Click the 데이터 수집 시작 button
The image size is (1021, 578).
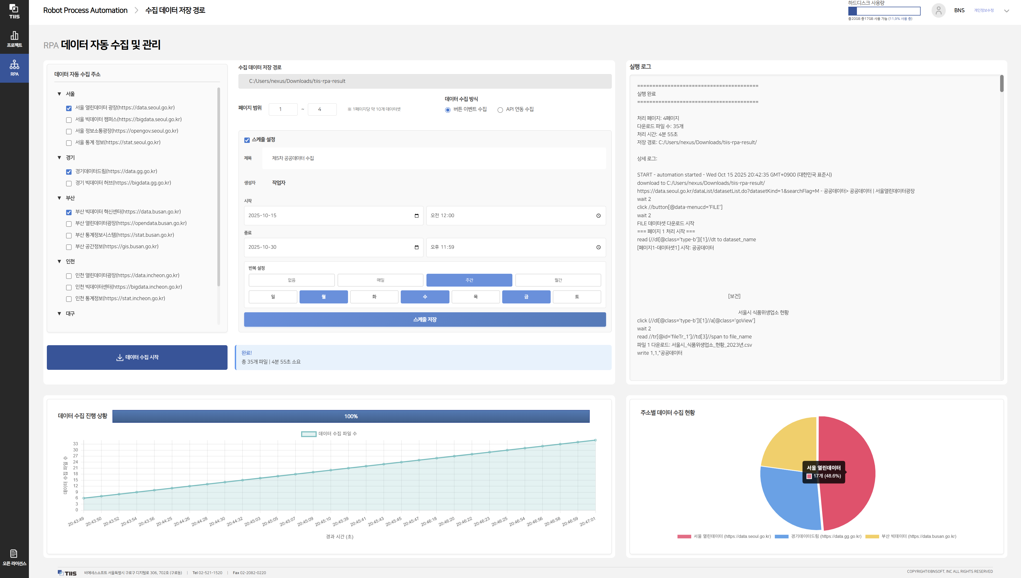137,357
